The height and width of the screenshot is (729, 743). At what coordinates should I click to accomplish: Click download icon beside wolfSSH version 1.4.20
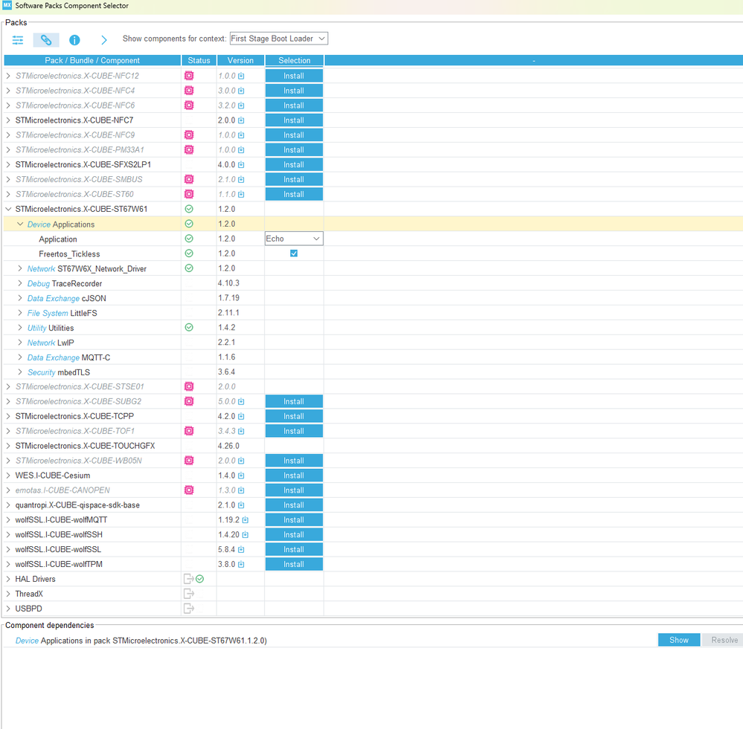click(x=245, y=534)
